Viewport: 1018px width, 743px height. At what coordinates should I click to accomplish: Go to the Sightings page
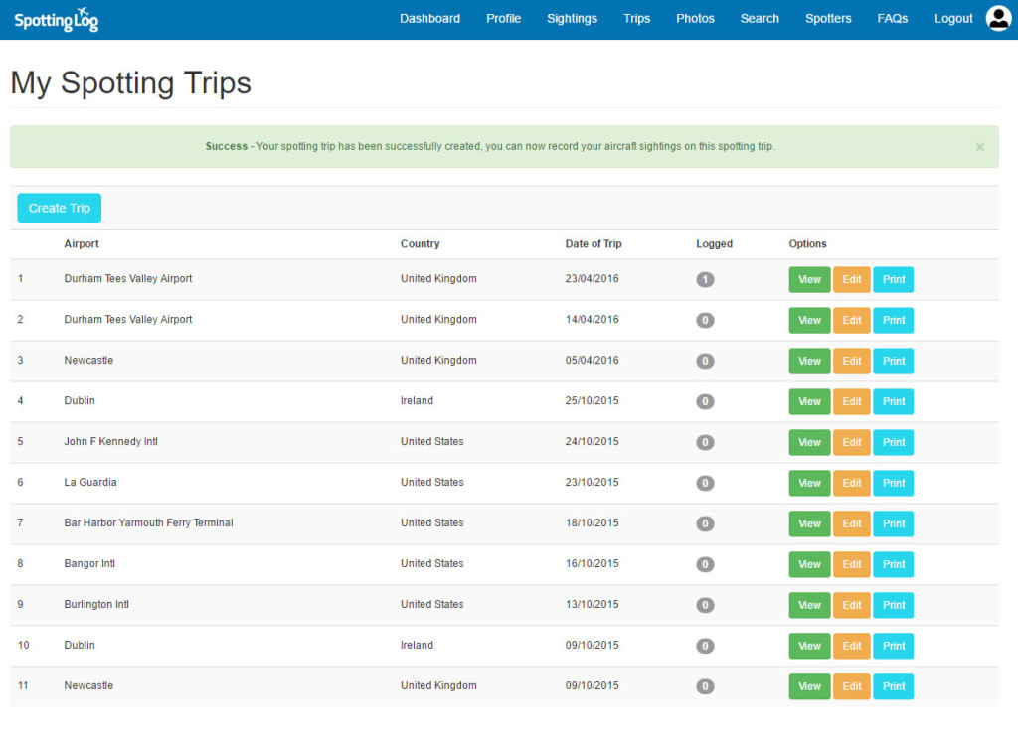pos(572,19)
